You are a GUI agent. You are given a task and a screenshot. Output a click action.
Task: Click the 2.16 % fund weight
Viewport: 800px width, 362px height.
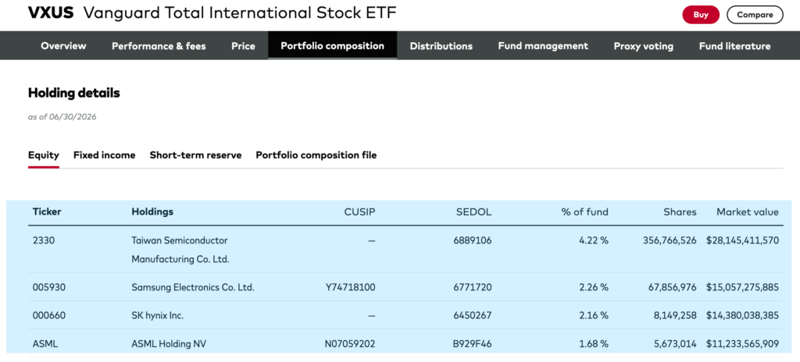(x=594, y=316)
